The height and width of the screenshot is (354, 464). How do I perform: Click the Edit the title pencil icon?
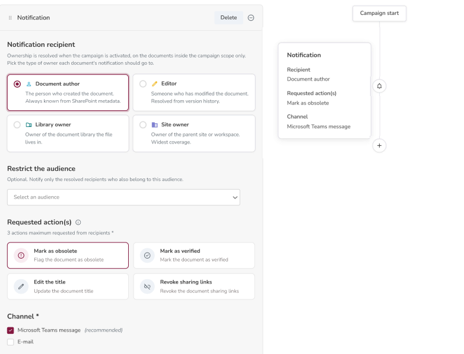pos(21,286)
